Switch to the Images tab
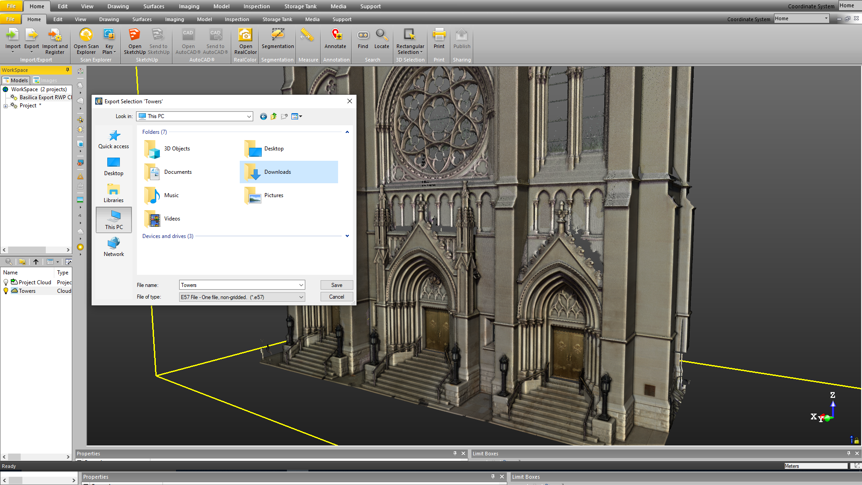The height and width of the screenshot is (485, 862). coord(45,80)
